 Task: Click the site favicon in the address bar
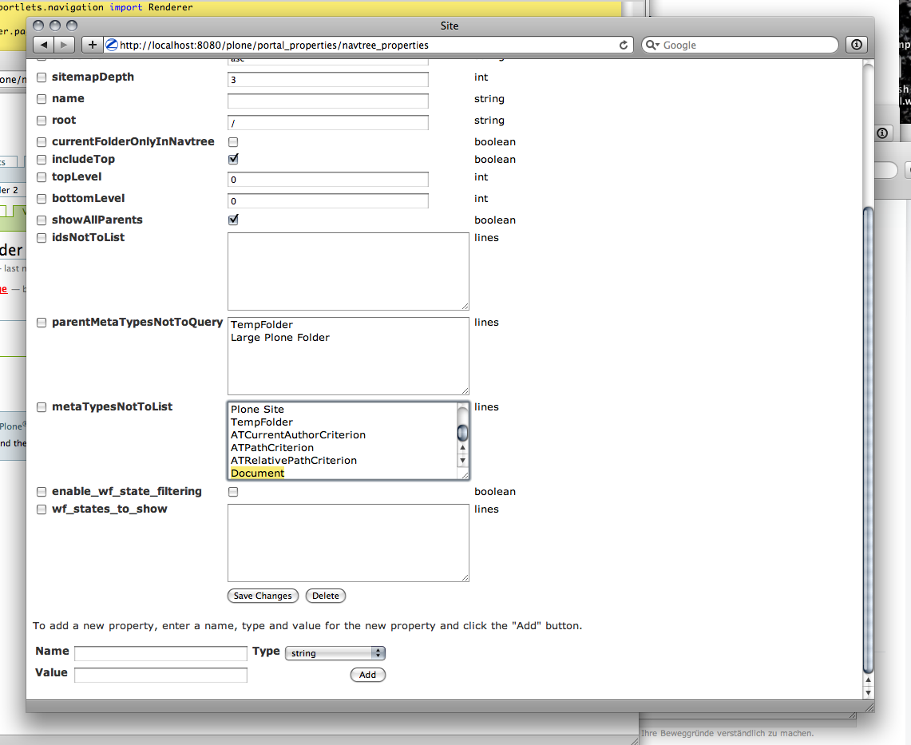[112, 45]
